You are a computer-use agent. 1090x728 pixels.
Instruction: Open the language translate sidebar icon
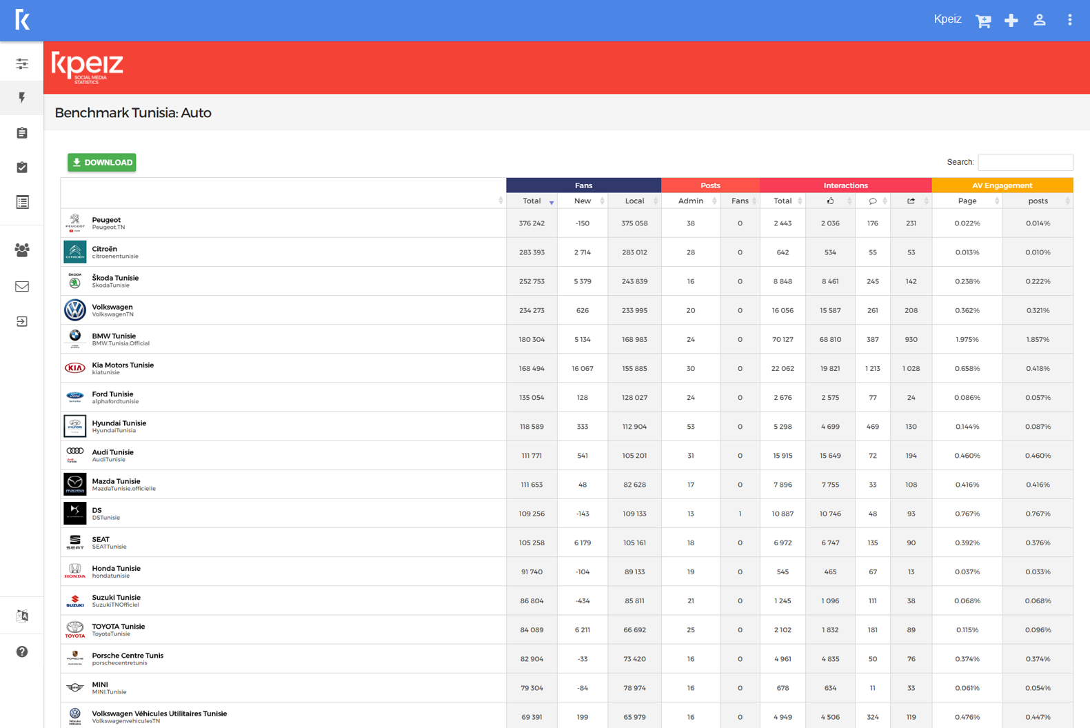pyautogui.click(x=22, y=616)
